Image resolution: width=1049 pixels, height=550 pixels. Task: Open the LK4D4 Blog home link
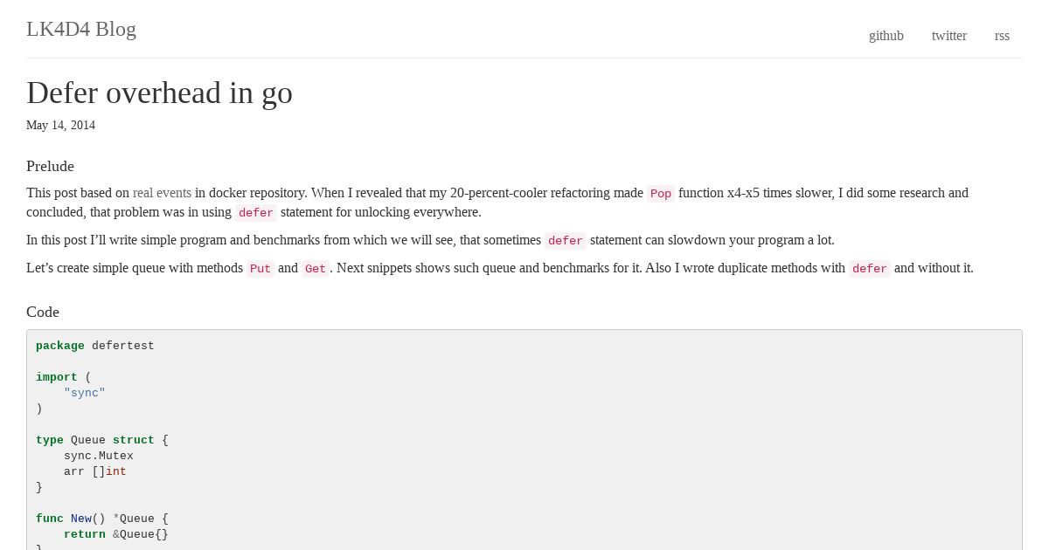(81, 29)
